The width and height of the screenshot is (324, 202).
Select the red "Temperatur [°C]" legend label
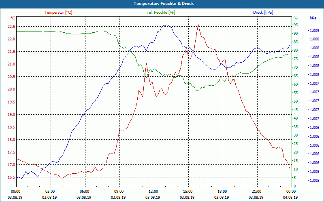[x=58, y=13]
